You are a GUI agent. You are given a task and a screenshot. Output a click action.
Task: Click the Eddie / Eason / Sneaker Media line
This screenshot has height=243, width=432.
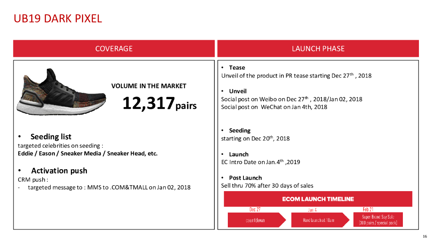88,154
